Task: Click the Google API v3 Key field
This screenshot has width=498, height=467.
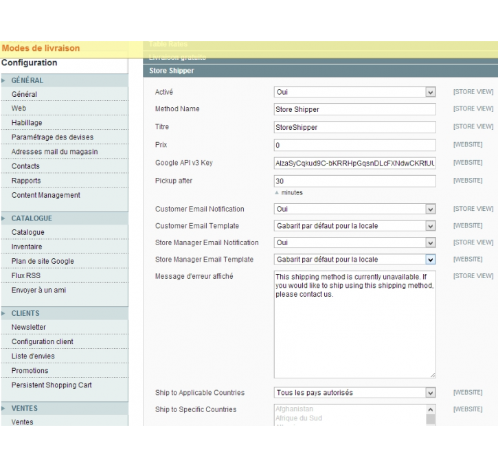Action: click(354, 163)
